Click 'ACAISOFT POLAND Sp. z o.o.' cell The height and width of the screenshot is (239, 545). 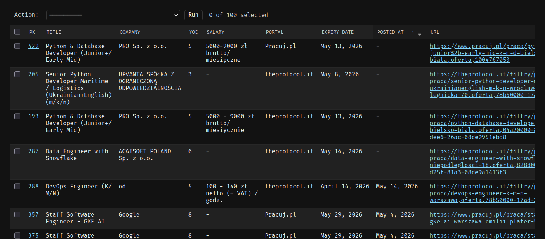click(145, 155)
